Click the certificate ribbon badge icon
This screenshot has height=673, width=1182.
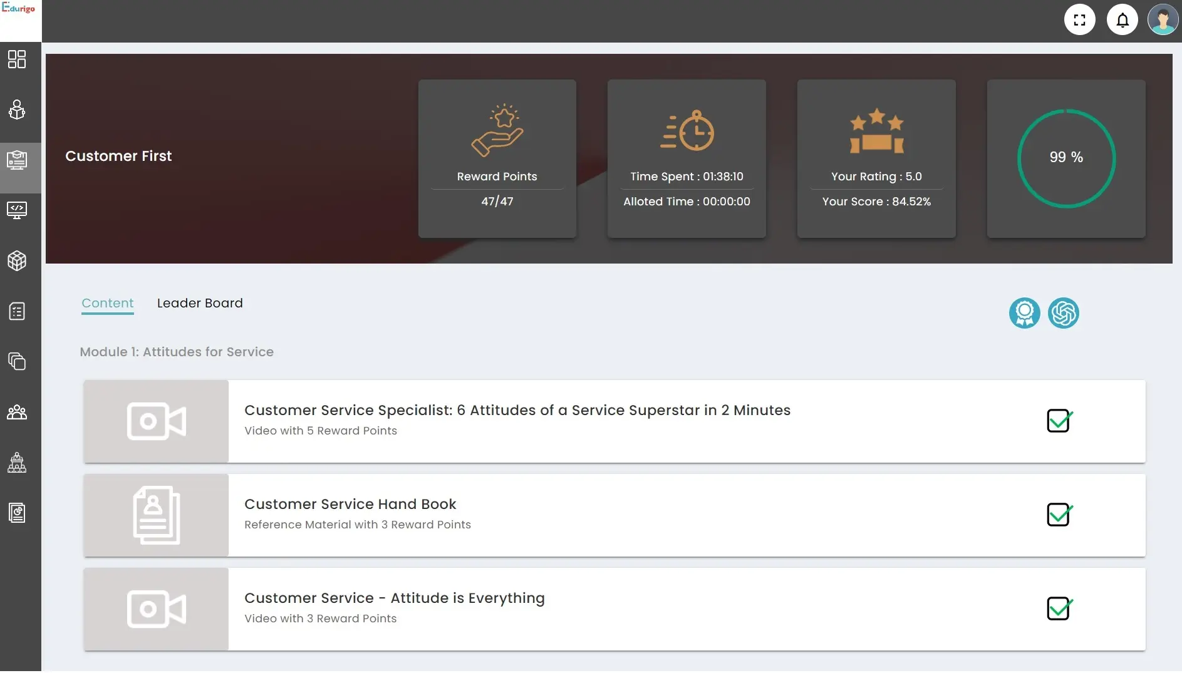coord(1025,313)
